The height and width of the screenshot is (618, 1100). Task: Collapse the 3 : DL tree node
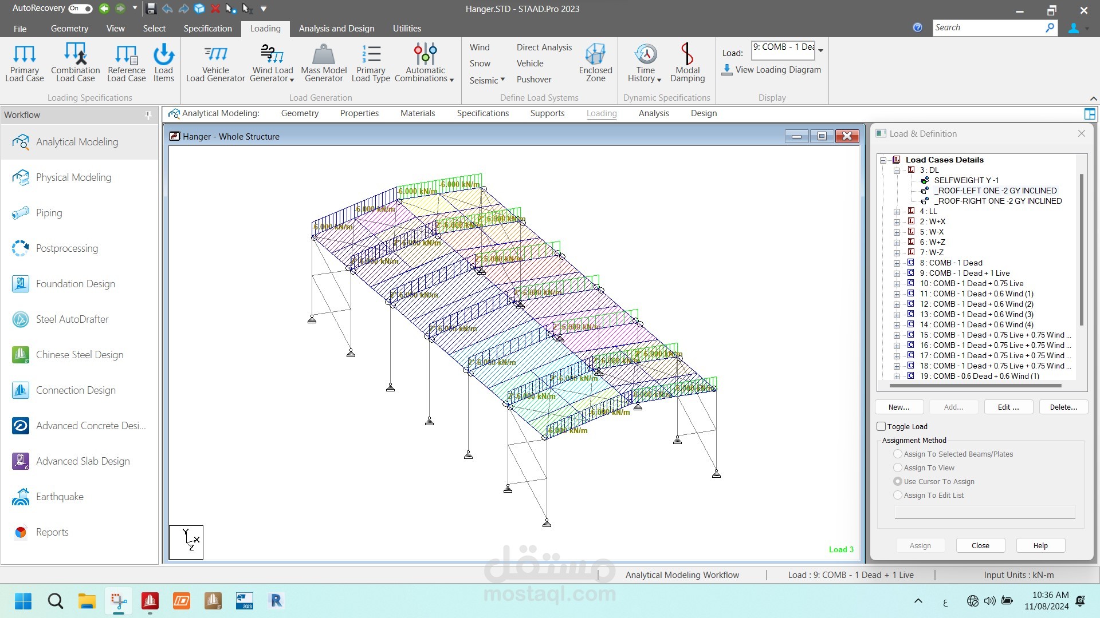coord(897,171)
